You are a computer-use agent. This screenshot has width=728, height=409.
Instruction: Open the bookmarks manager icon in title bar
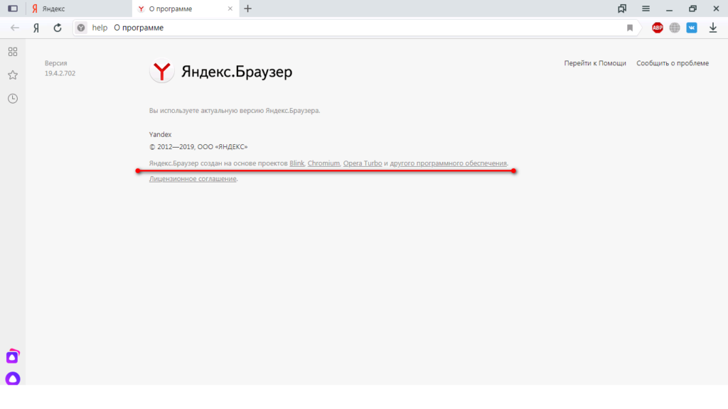click(622, 9)
